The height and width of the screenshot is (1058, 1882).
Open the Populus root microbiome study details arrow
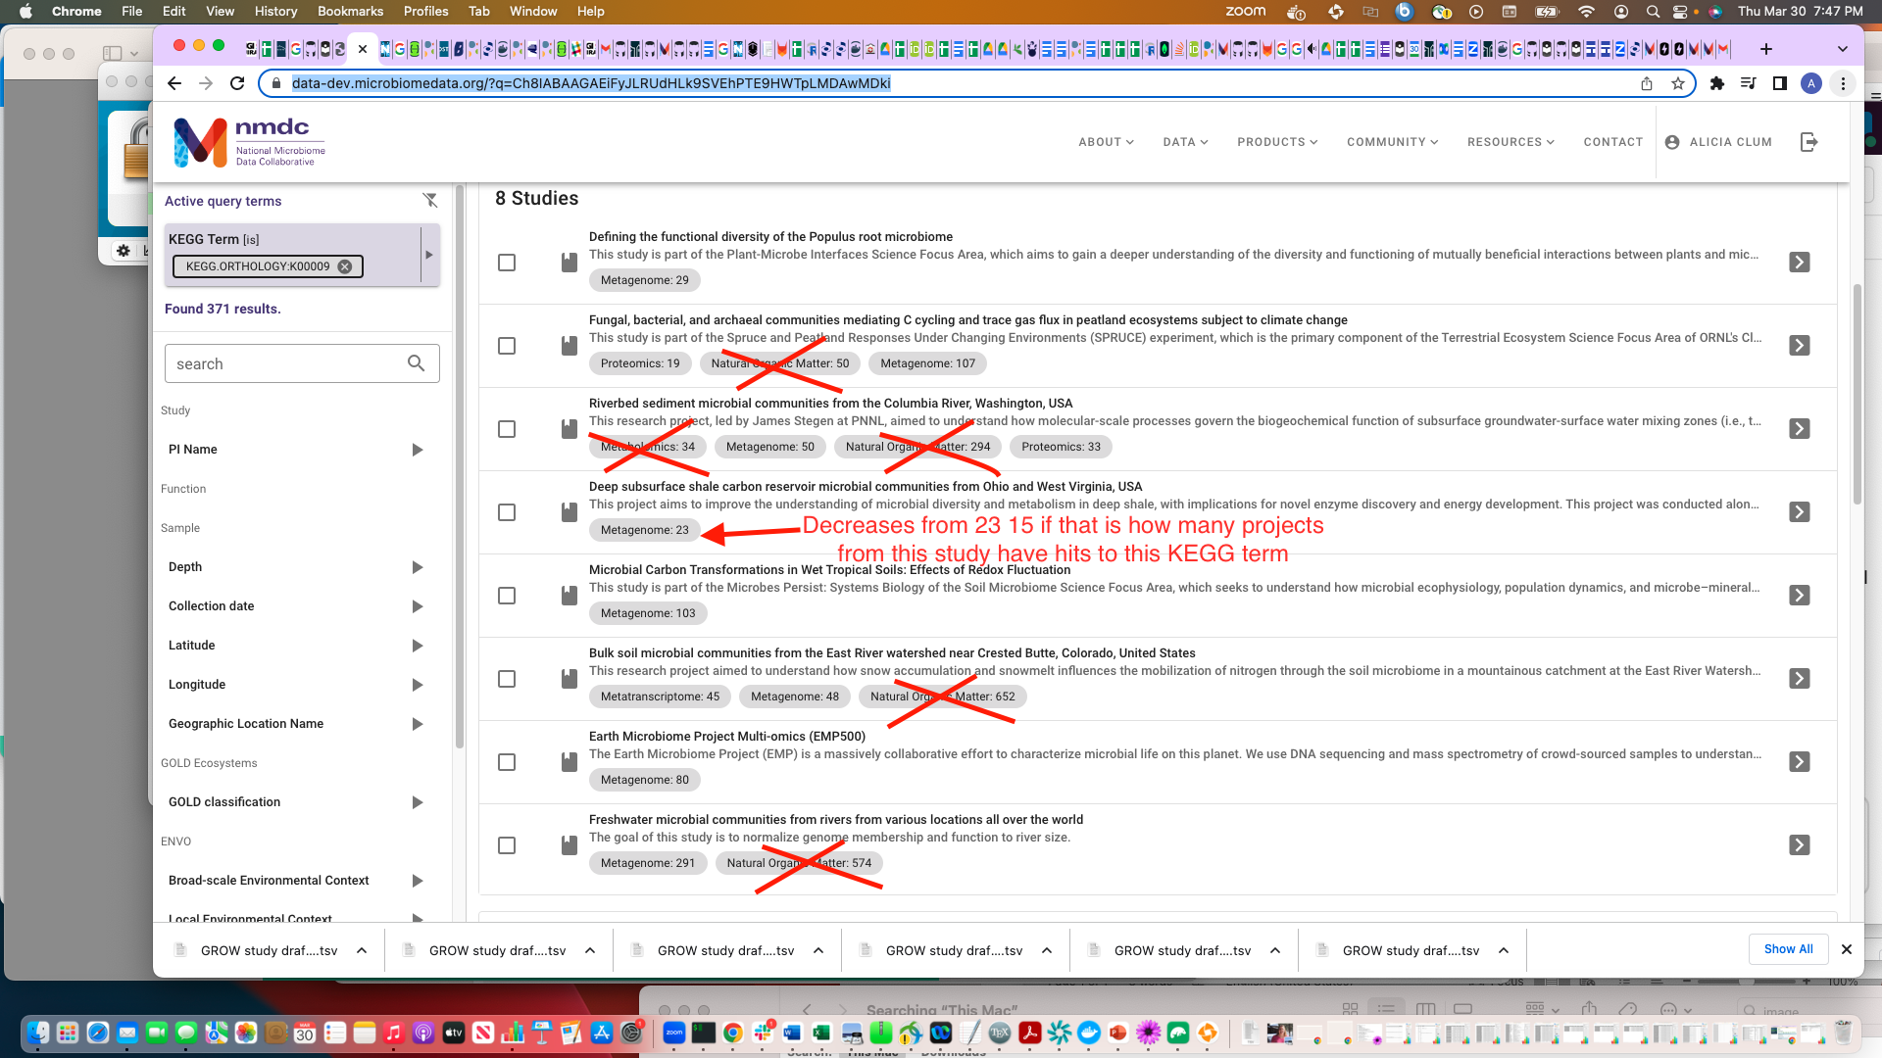[1800, 262]
